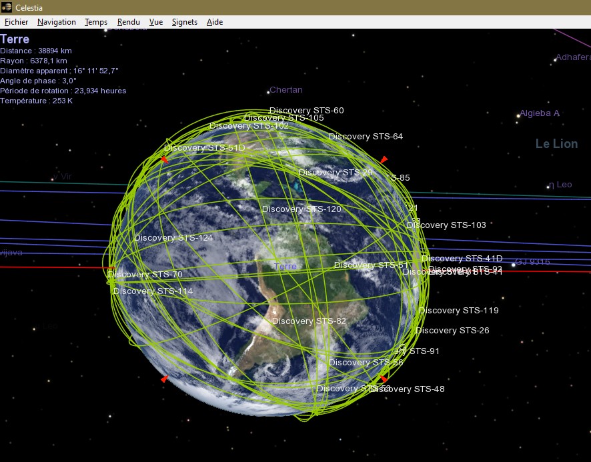591x462 pixels.
Task: Open the Fichier menu
Action: pyautogui.click(x=16, y=22)
